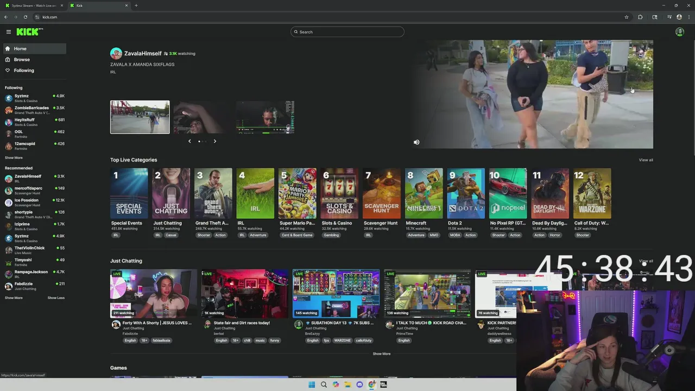
Task: Open Grand Theft Auto category card
Action: [x=213, y=193]
